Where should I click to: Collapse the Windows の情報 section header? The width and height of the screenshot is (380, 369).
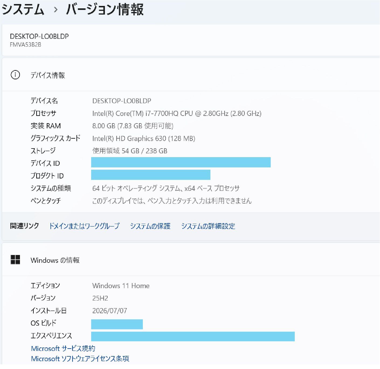point(191,260)
